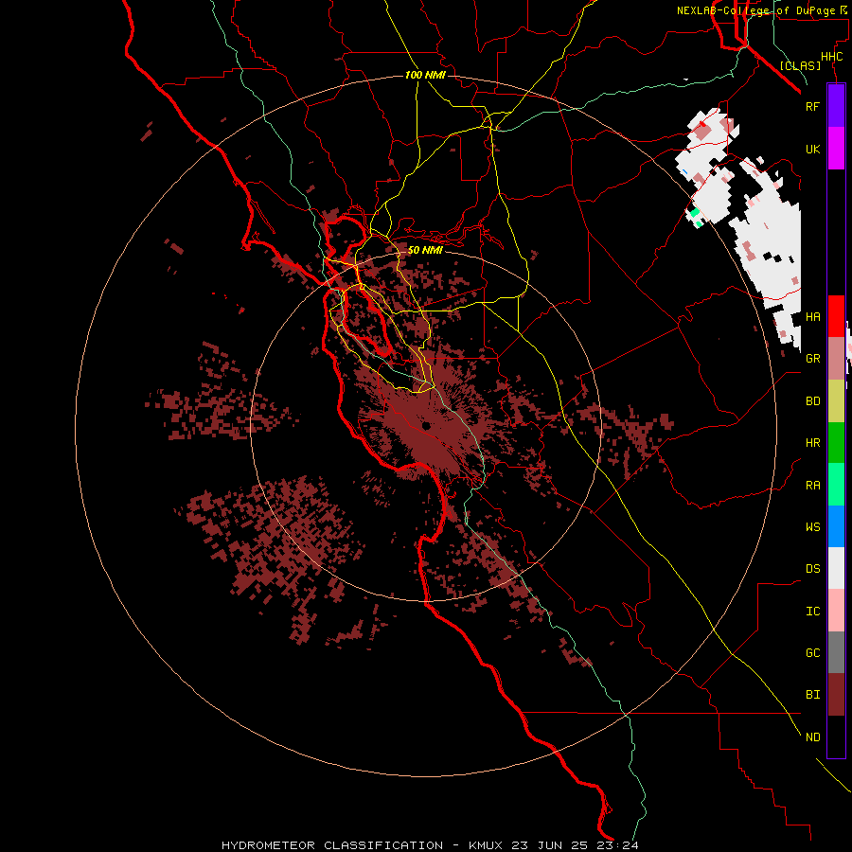Click the HHC product label

(x=831, y=57)
